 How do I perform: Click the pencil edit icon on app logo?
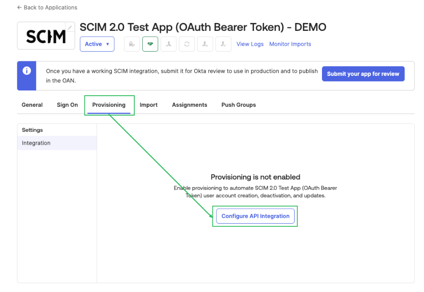pyautogui.click(x=69, y=27)
